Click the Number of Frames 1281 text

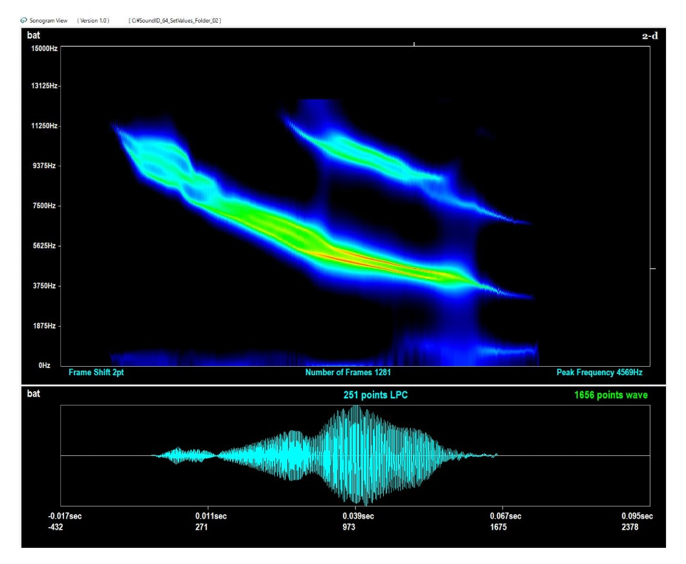pos(348,373)
